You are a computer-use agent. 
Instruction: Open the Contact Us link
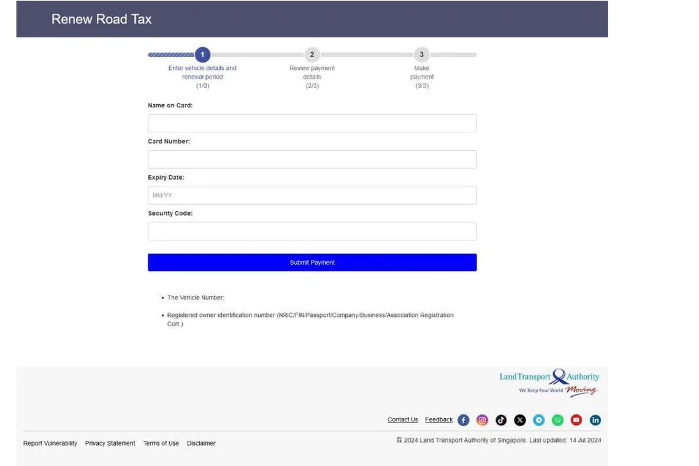tap(402, 420)
